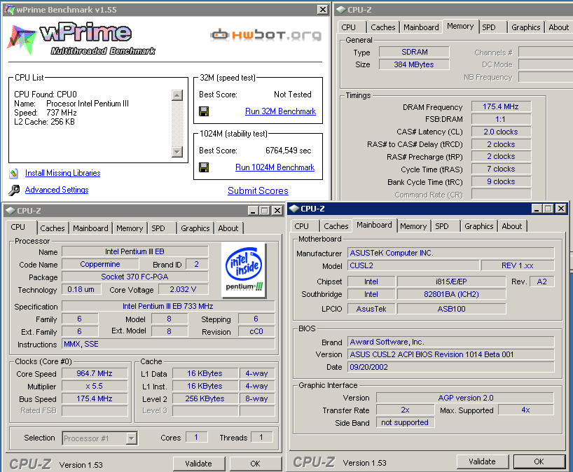Image resolution: width=573 pixels, height=472 pixels.
Task: Select Graphics tab in the Mainboard CPU-Z window
Action: 478,226
